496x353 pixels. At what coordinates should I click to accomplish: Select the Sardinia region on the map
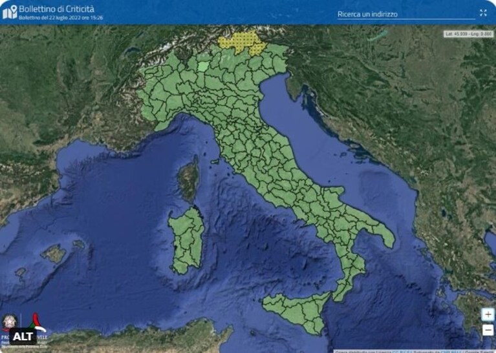pos(187,240)
